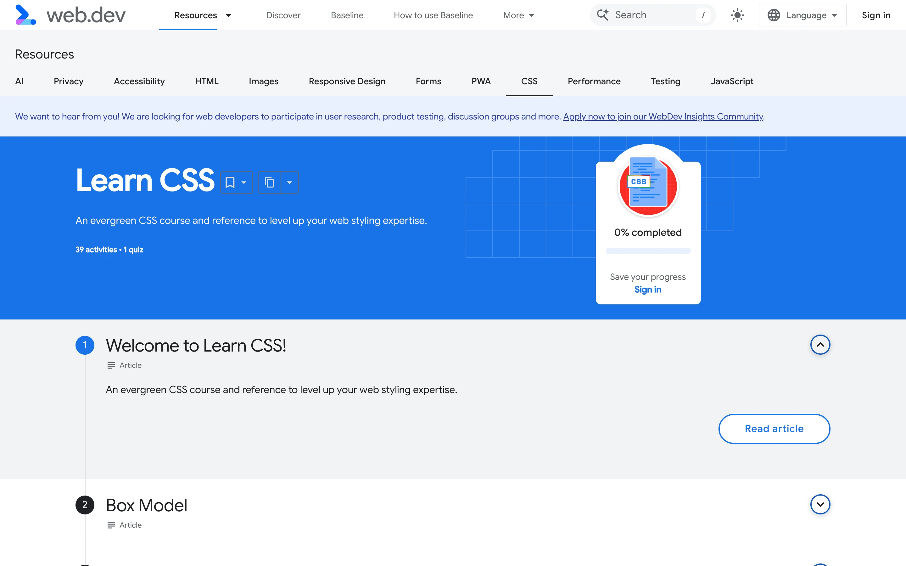This screenshot has height=566, width=906.
Task: Open the Welcome to Learn CSS! heading
Action: coord(196,345)
